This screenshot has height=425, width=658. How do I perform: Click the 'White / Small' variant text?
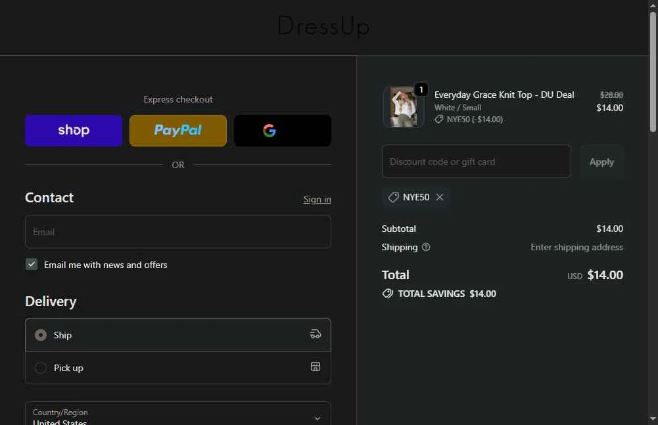click(x=458, y=108)
